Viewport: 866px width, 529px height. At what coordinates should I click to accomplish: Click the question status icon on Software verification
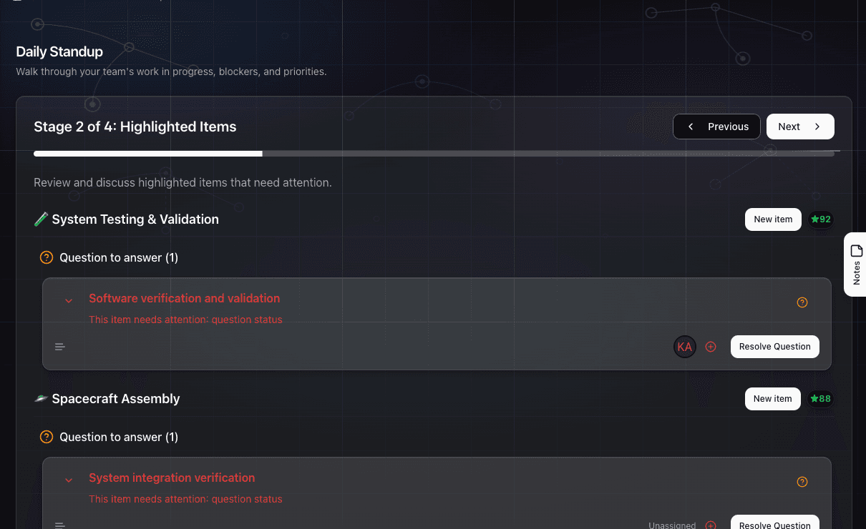(802, 302)
